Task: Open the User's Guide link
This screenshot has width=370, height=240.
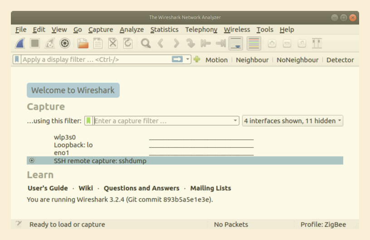Action: (48, 188)
